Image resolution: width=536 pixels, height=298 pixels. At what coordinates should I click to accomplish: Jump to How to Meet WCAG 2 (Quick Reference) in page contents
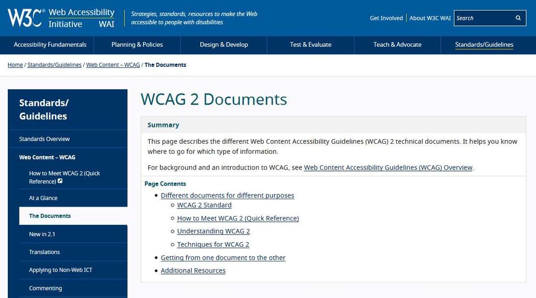(x=238, y=219)
